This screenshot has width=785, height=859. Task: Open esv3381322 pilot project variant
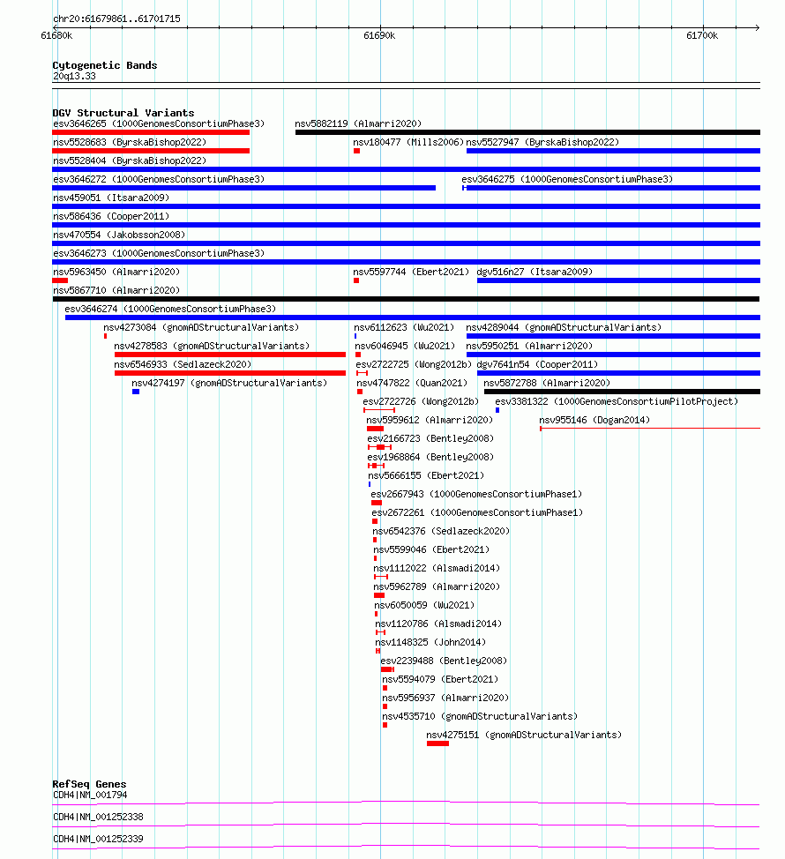(617, 402)
